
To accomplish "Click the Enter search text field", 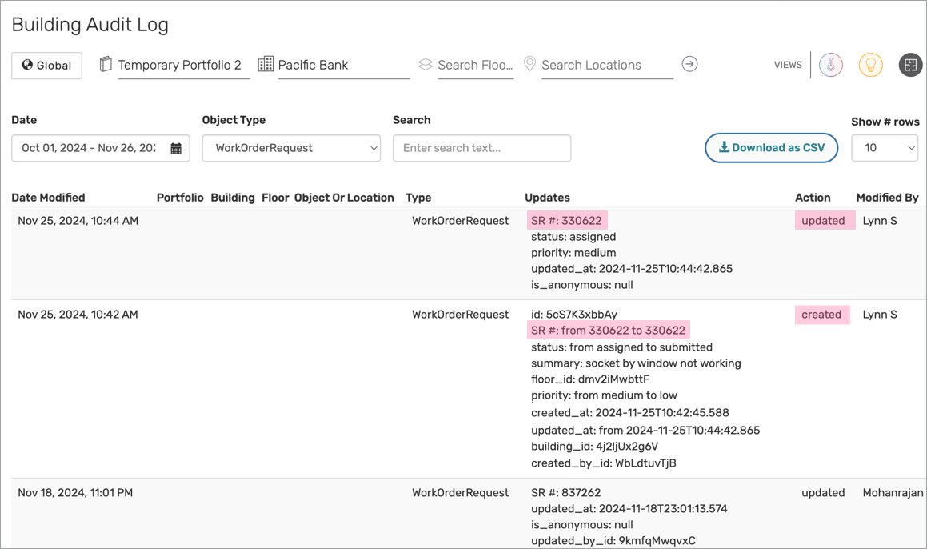I will click(481, 148).
